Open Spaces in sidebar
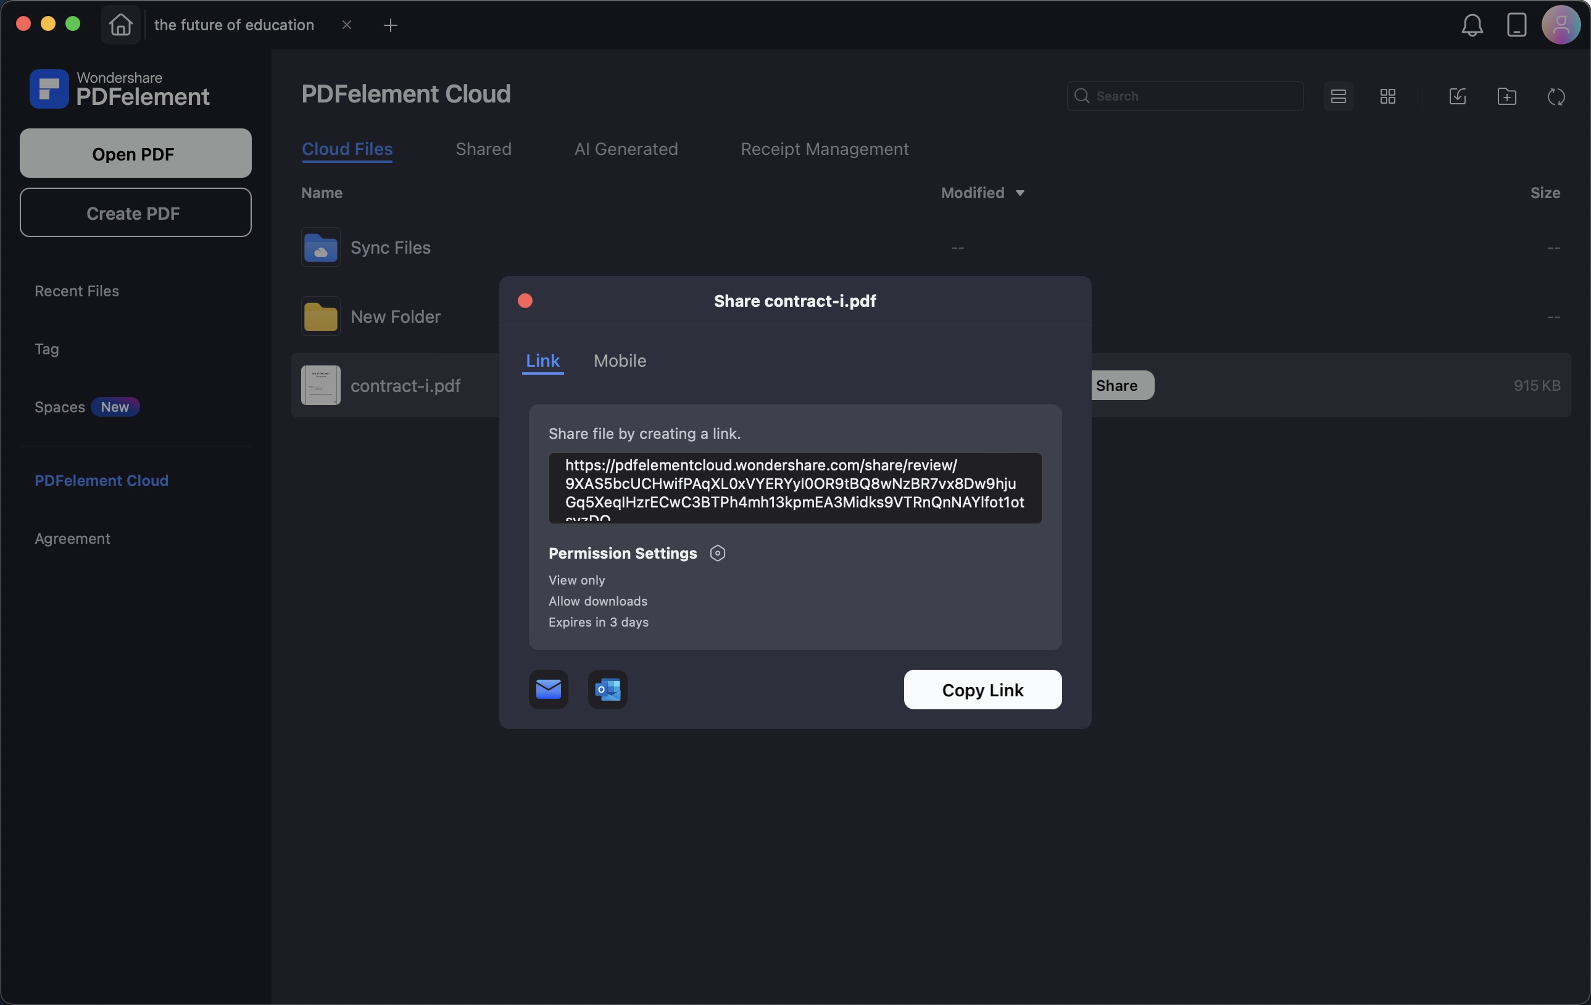1591x1005 pixels. [59, 407]
